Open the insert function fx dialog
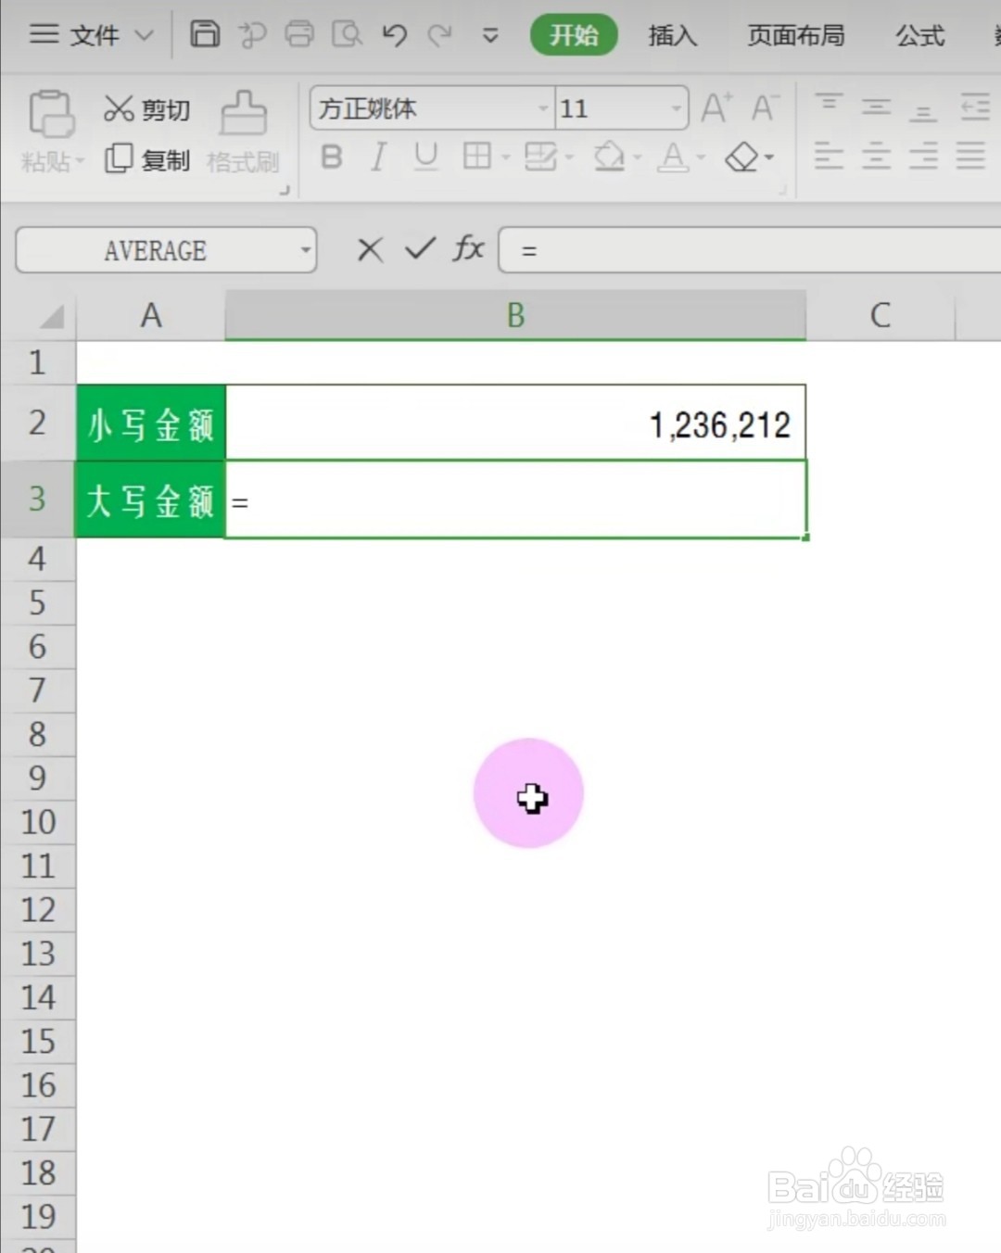This screenshot has width=1001, height=1253. click(468, 248)
